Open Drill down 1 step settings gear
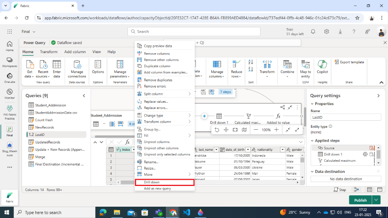This screenshot has height=218, width=388. (x=365, y=154)
